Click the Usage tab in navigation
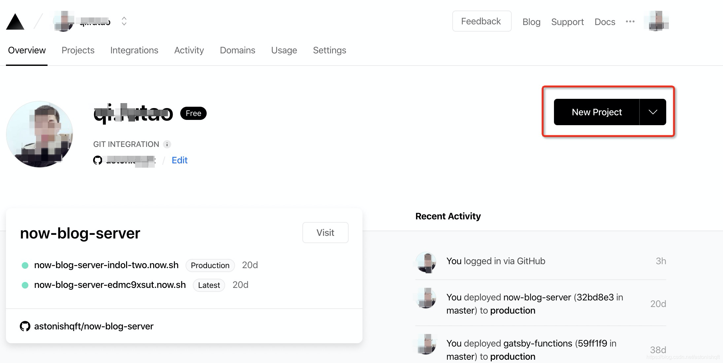 pyautogui.click(x=284, y=50)
